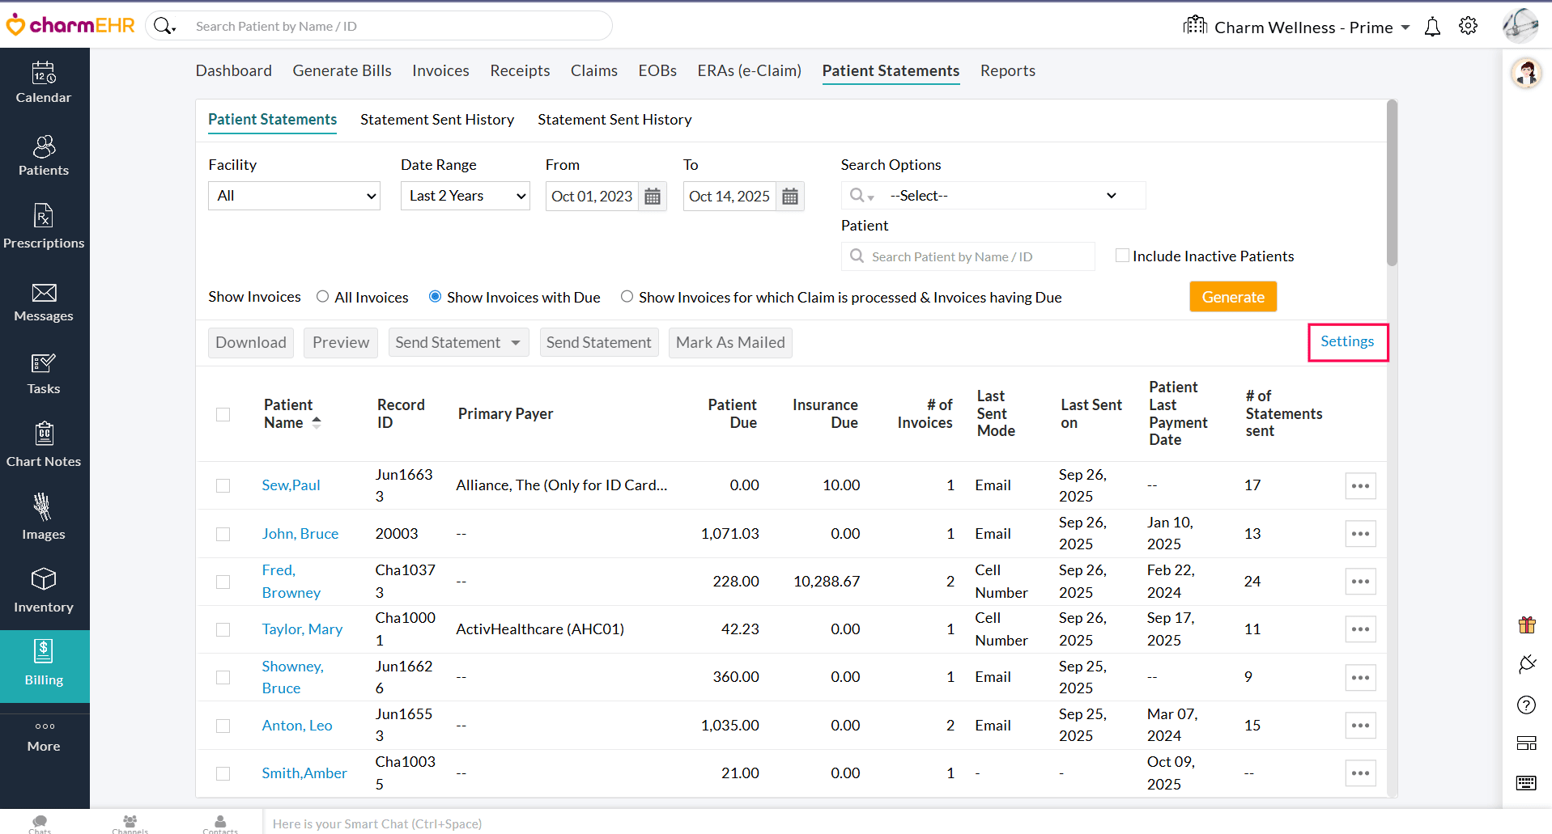Screen dimensions: 1552x834
Task: Open the Prescriptions sidebar icon
Action: tap(44, 228)
